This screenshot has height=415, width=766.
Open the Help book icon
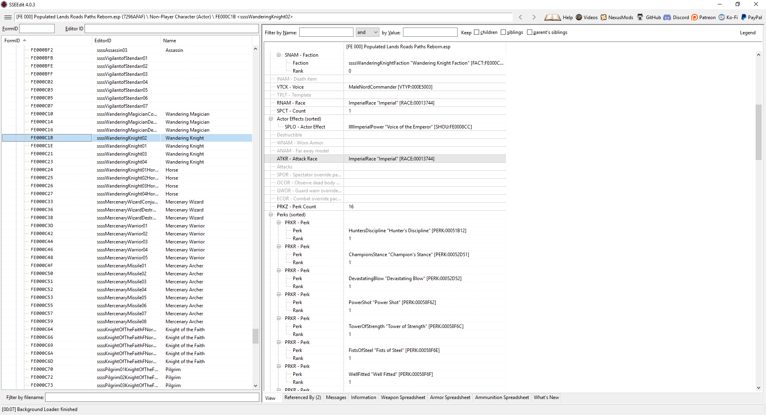pos(552,17)
